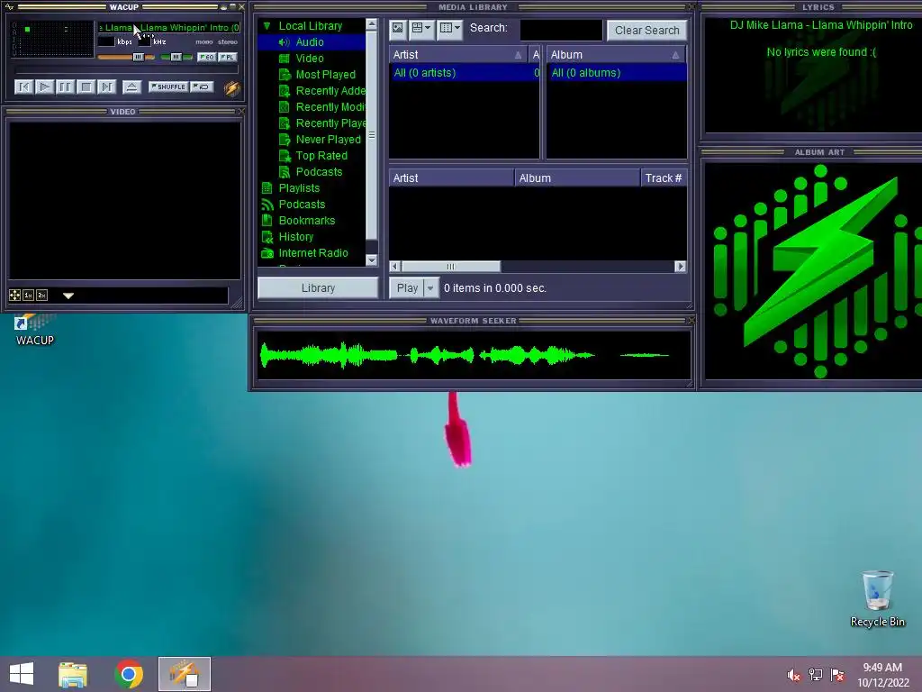The width and height of the screenshot is (922, 692).
Task: Click the Play button in Media Library
Action: coord(407,287)
